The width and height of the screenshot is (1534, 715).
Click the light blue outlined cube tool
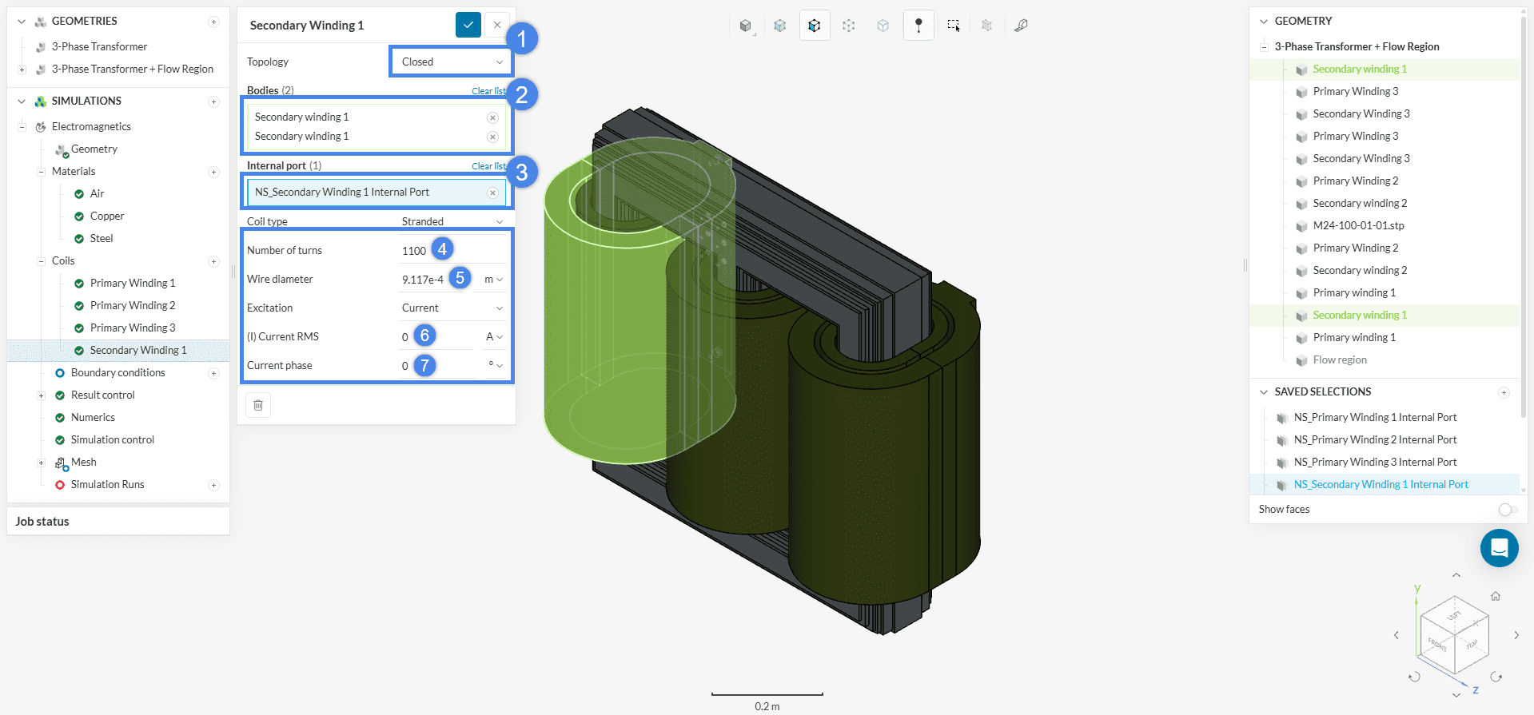(883, 26)
